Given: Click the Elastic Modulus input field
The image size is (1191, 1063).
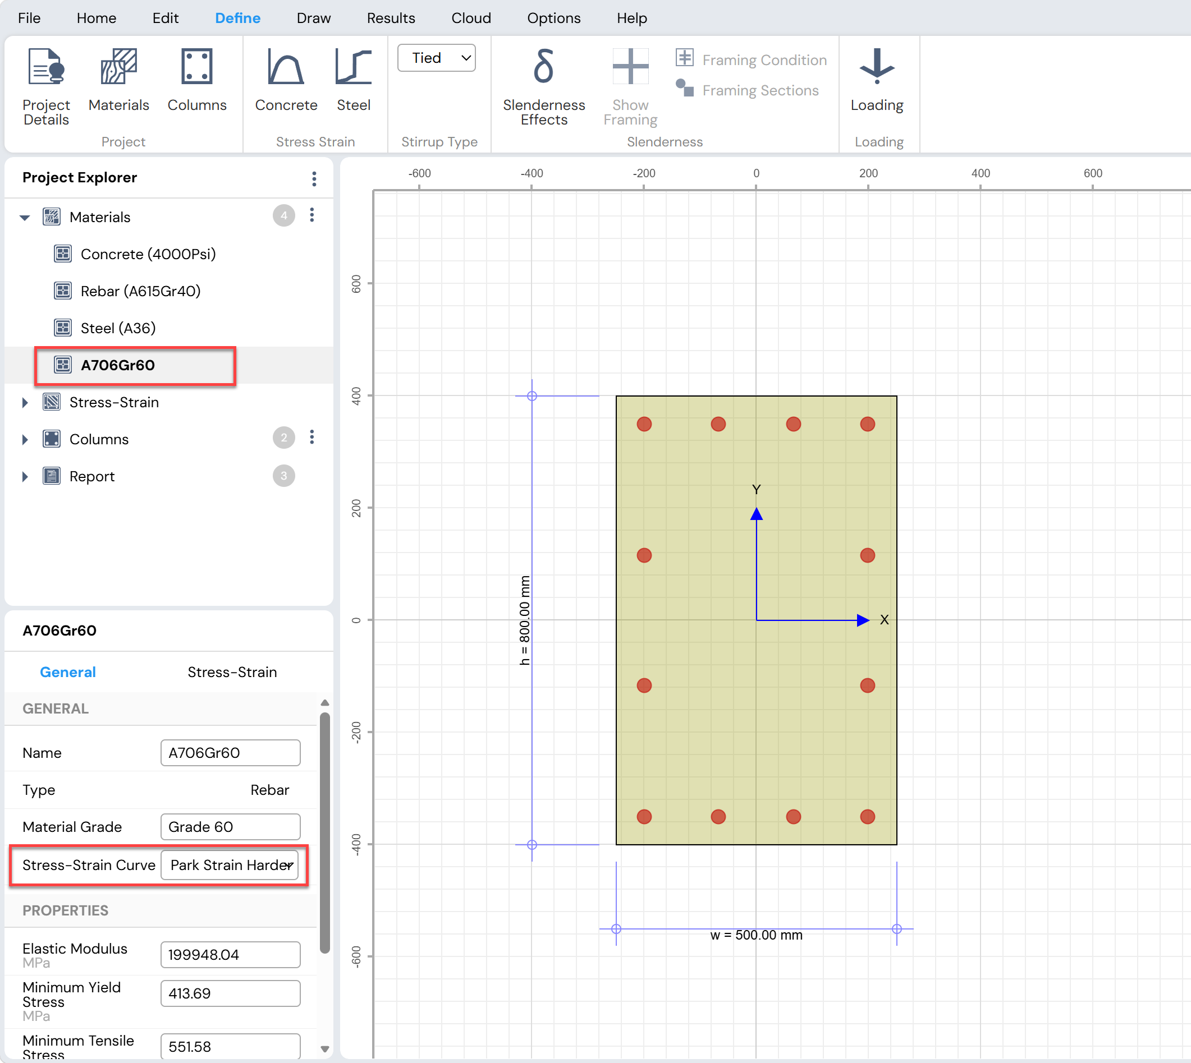Looking at the screenshot, I should click(230, 955).
